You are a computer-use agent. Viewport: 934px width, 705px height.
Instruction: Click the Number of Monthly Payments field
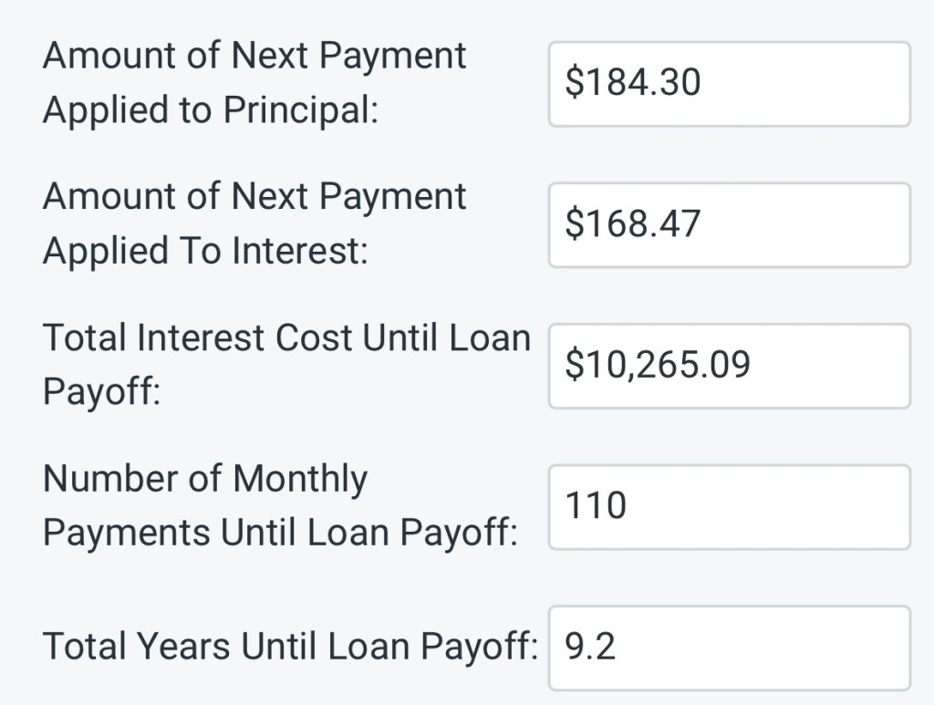tap(729, 507)
